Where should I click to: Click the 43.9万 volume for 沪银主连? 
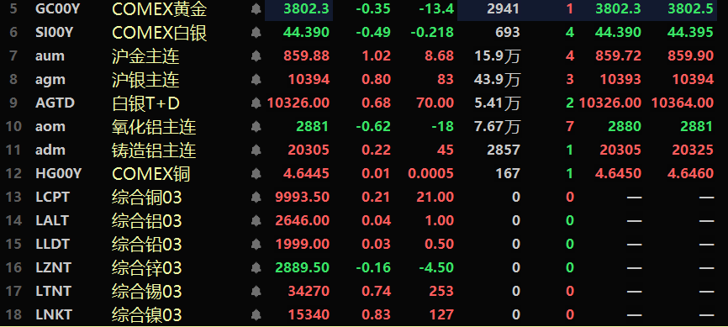497,80
